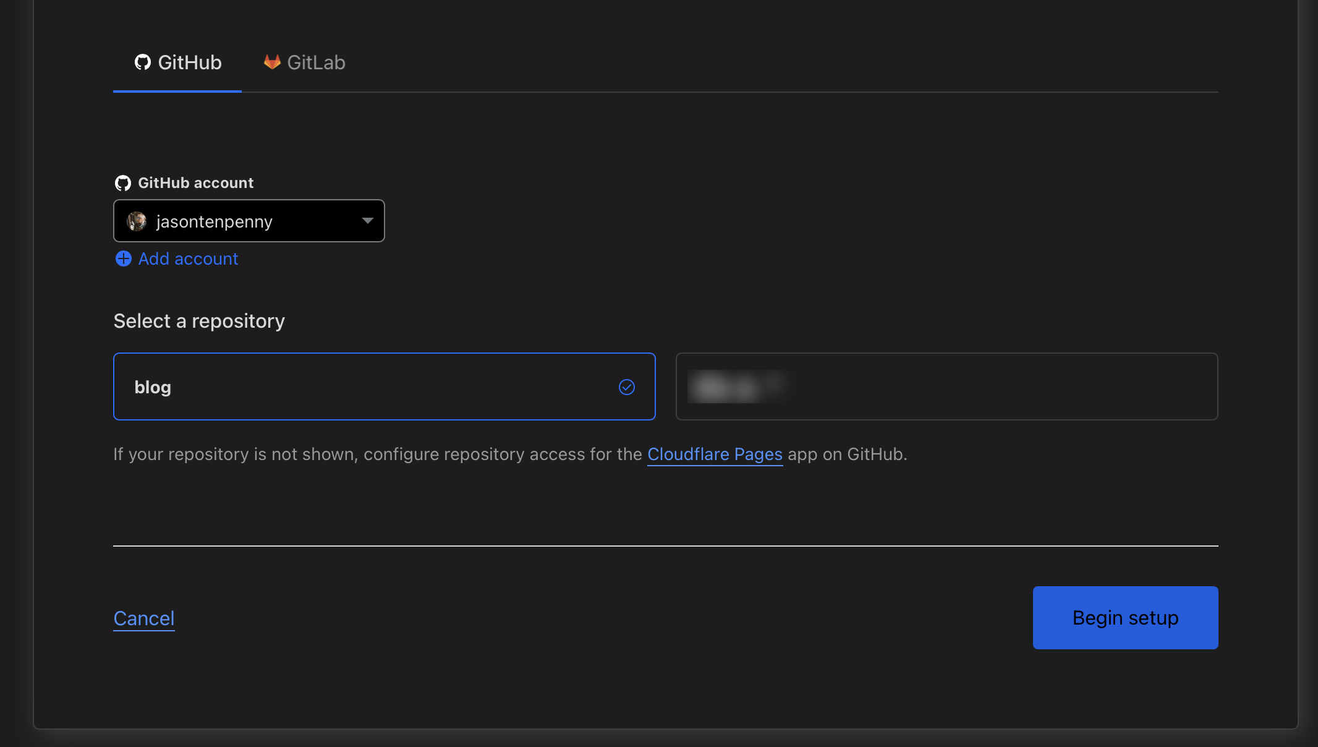The image size is (1318, 747).
Task: Toggle selection of the blurred repository entry
Action: [946, 386]
